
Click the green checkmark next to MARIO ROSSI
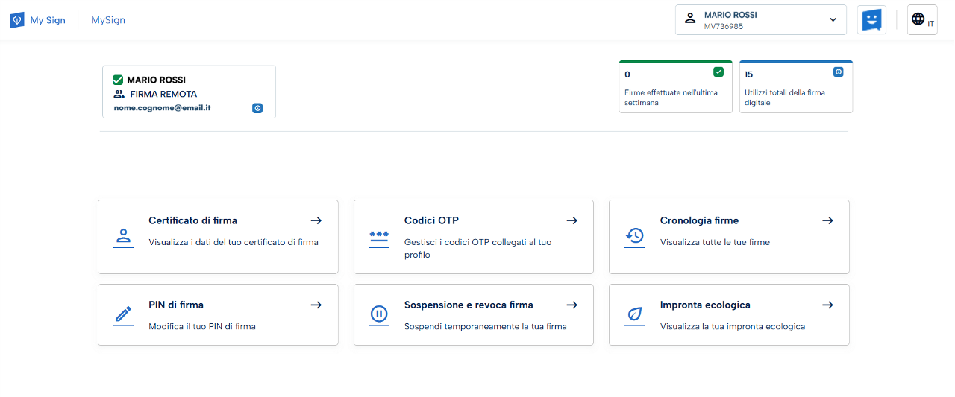click(x=118, y=80)
